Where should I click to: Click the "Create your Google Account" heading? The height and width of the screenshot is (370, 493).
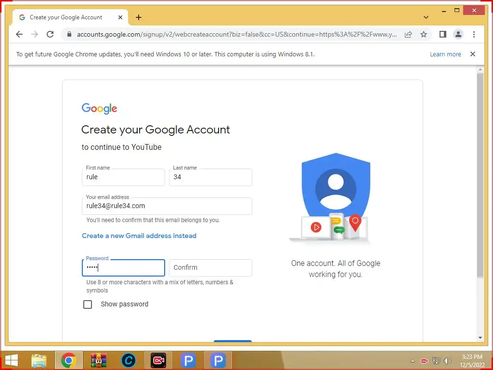coord(156,130)
